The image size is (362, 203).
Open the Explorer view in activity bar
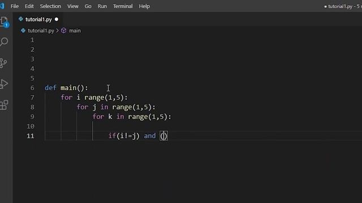5,22
